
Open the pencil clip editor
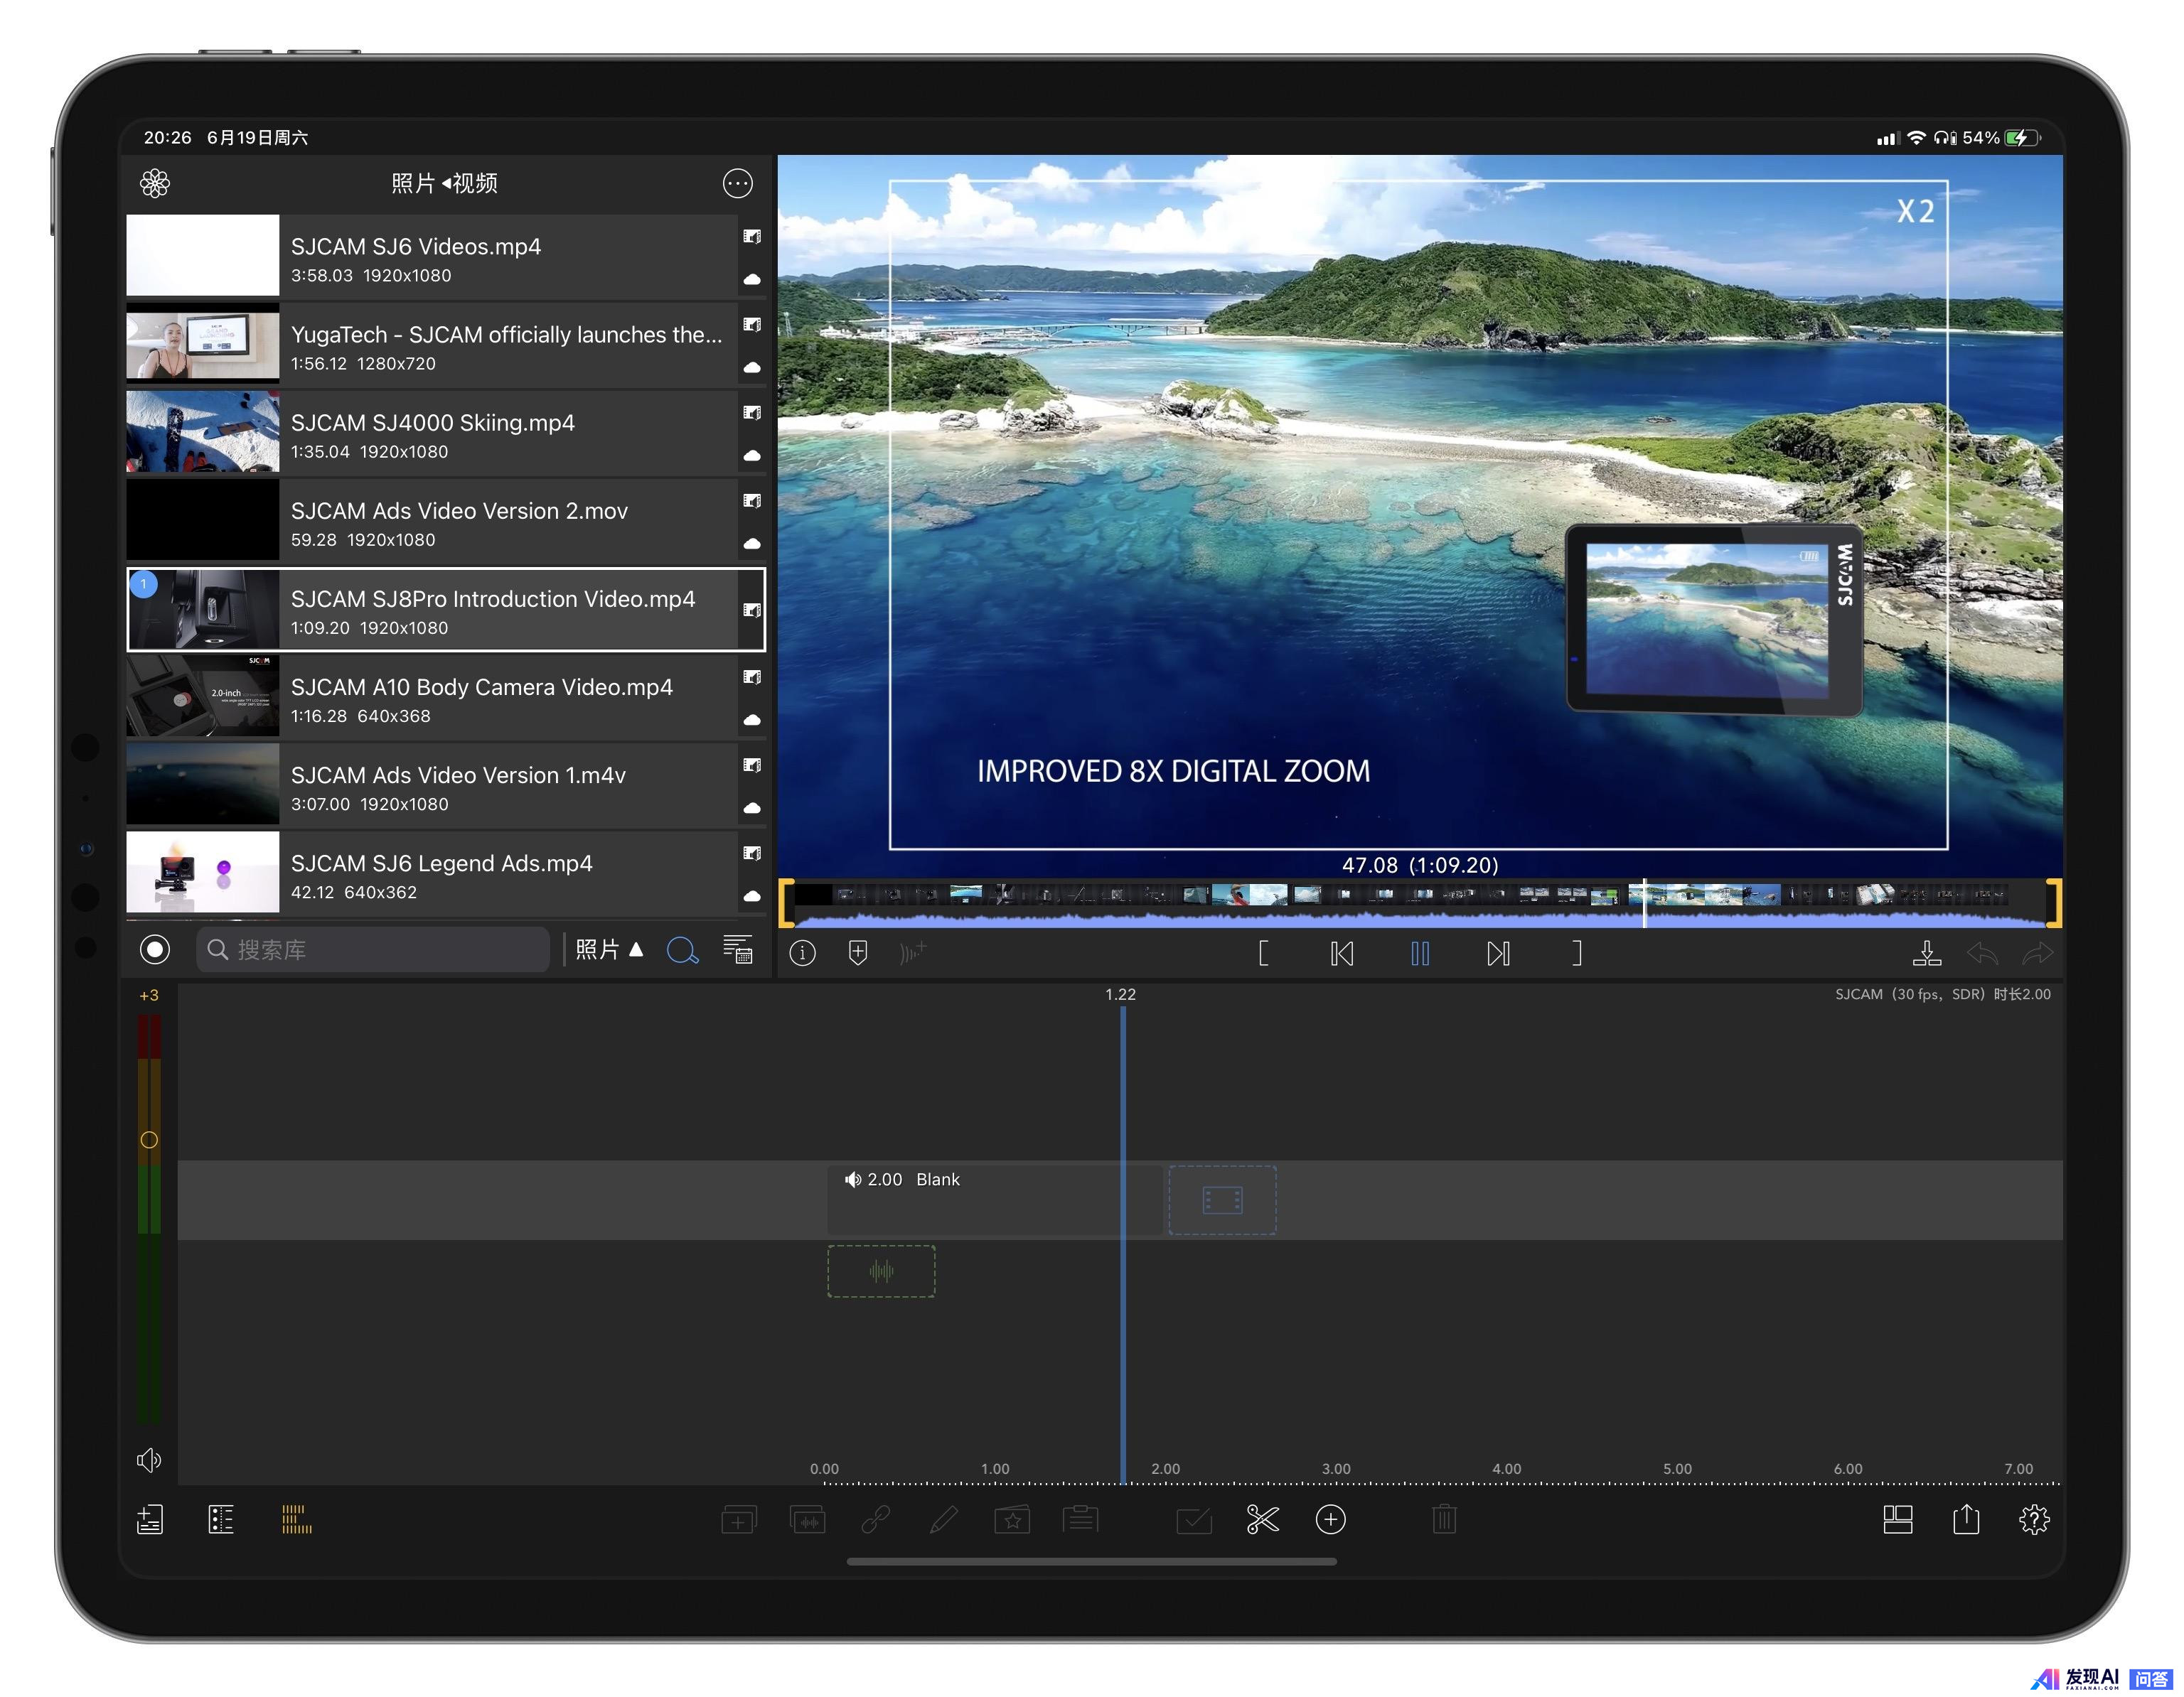pos(943,1520)
